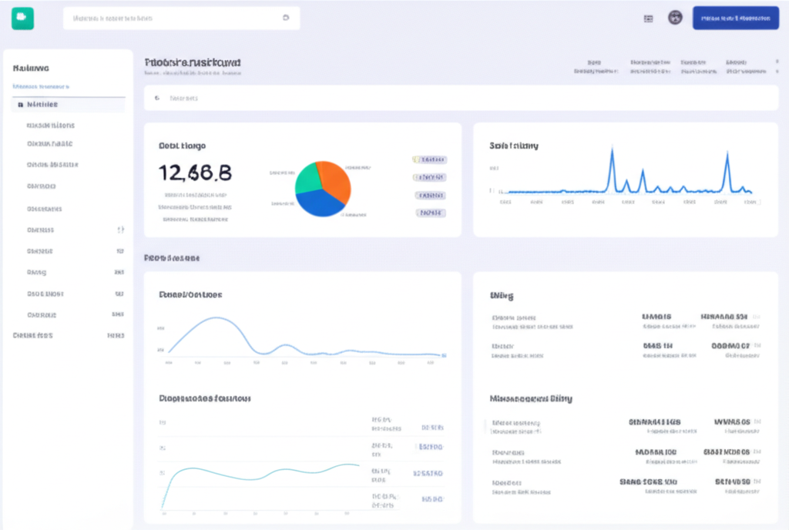Viewport: 789px width, 530px height.
Task: Open the user avatar profile menu
Action: [676, 18]
